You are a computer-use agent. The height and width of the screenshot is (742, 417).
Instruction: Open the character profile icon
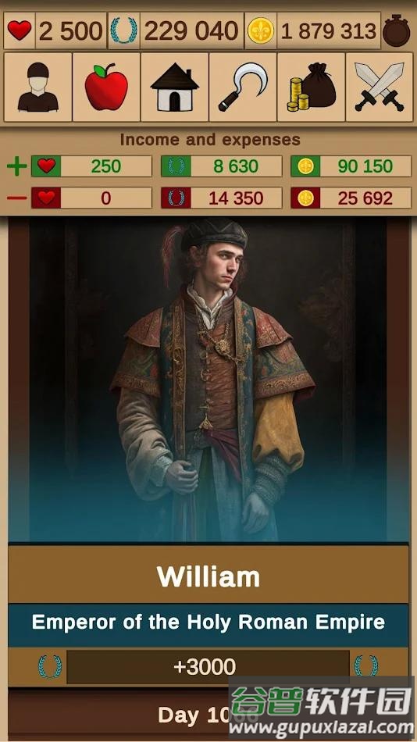point(37,87)
